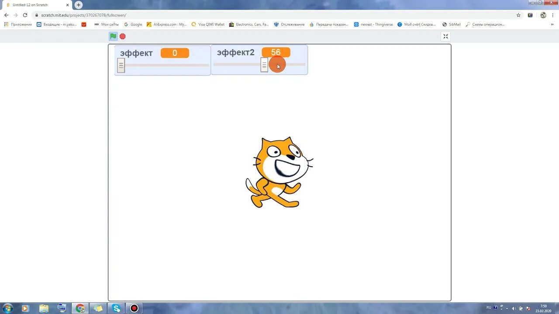559x314 pixels.
Task: Click the green flag to run the project
Action: [113, 36]
